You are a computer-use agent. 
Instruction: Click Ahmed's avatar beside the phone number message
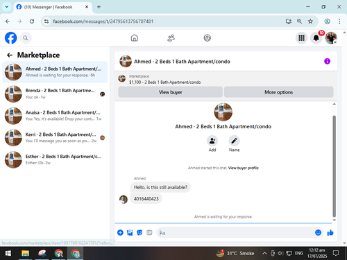124,199
